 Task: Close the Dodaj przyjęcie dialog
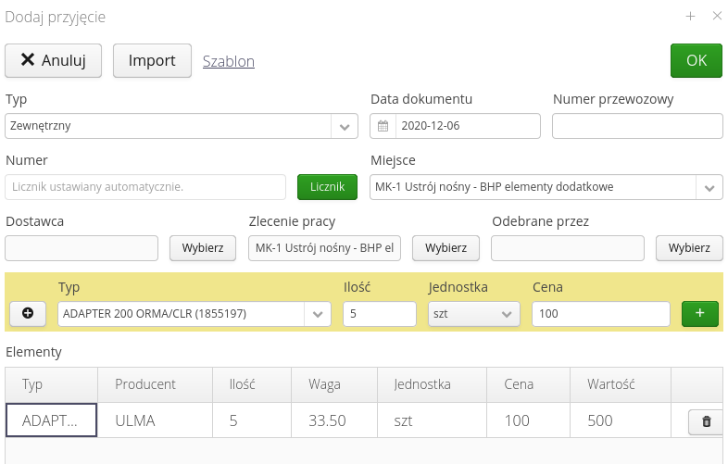click(716, 16)
